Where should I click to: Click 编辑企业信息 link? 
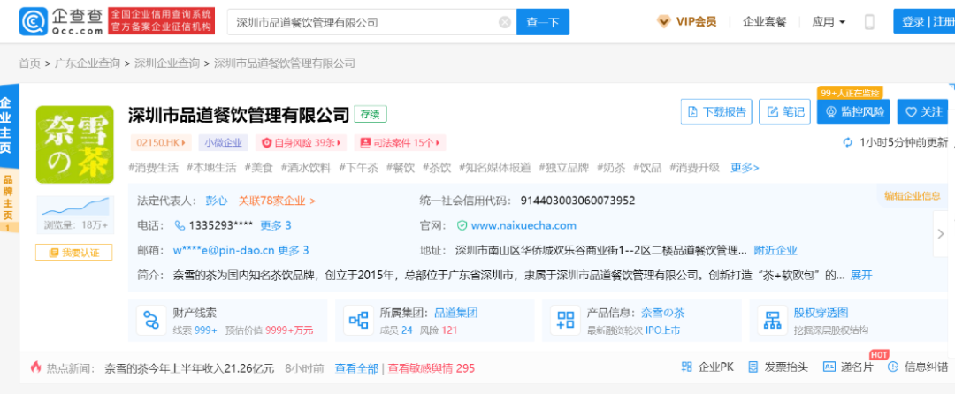pyautogui.click(x=913, y=196)
